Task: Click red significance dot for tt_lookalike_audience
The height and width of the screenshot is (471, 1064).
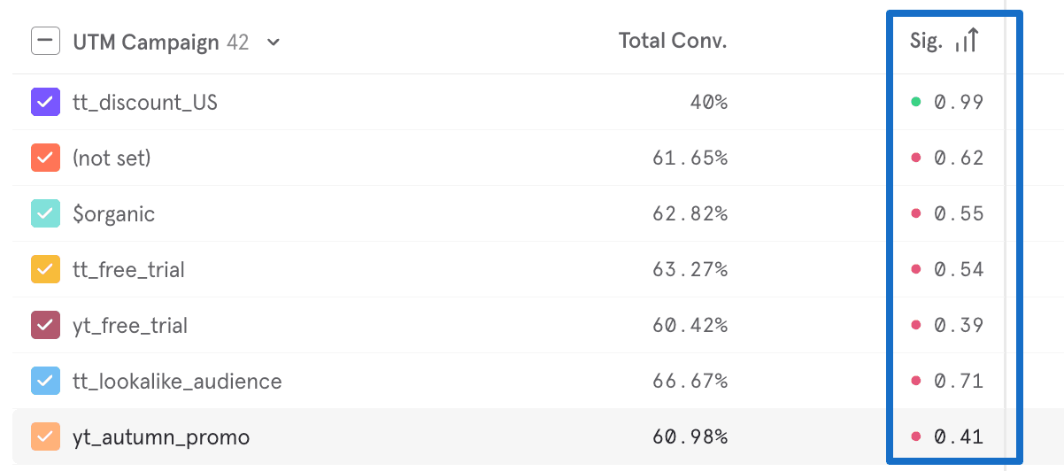Action: click(x=916, y=382)
